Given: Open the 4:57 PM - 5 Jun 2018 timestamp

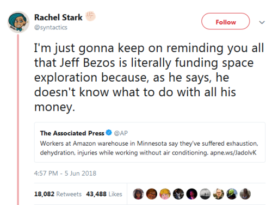Looking at the screenshot, I should tap(65, 173).
